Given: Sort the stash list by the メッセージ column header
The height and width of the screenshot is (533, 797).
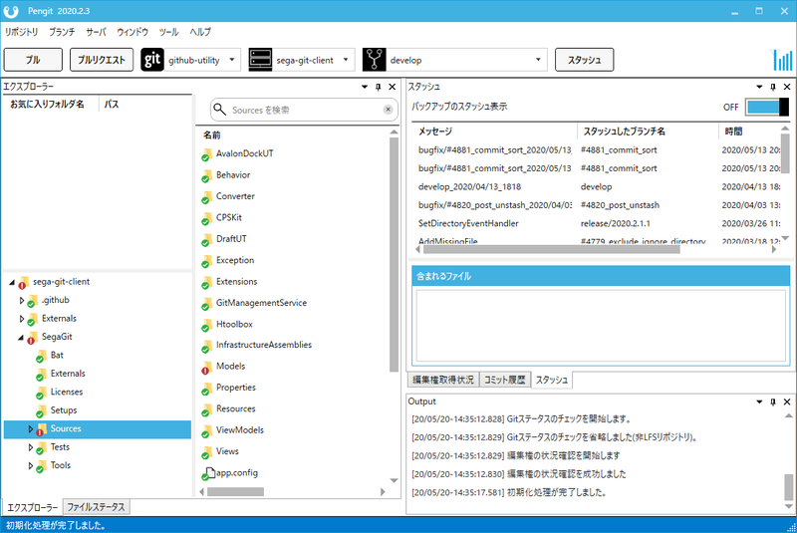Looking at the screenshot, I should (x=494, y=132).
